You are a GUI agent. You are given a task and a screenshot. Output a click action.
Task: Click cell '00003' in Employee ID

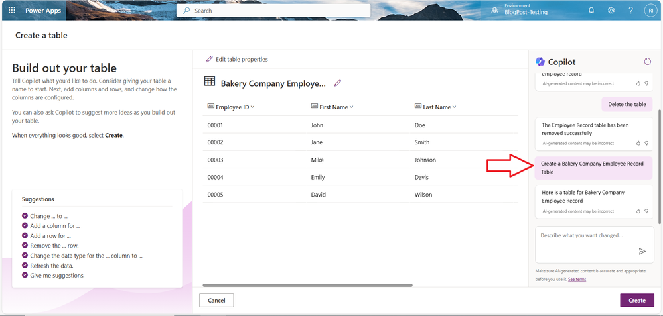pyautogui.click(x=215, y=160)
